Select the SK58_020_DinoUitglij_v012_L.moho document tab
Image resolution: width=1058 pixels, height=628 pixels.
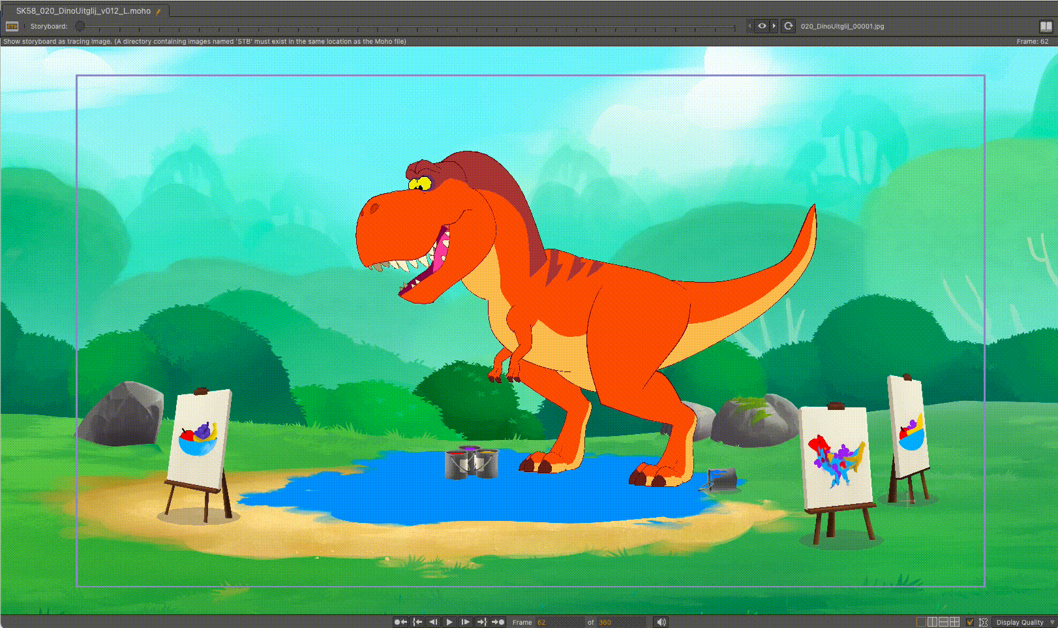coord(83,10)
